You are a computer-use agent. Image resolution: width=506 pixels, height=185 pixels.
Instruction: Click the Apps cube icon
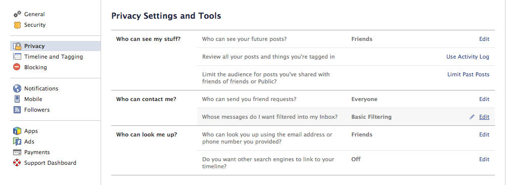17,131
